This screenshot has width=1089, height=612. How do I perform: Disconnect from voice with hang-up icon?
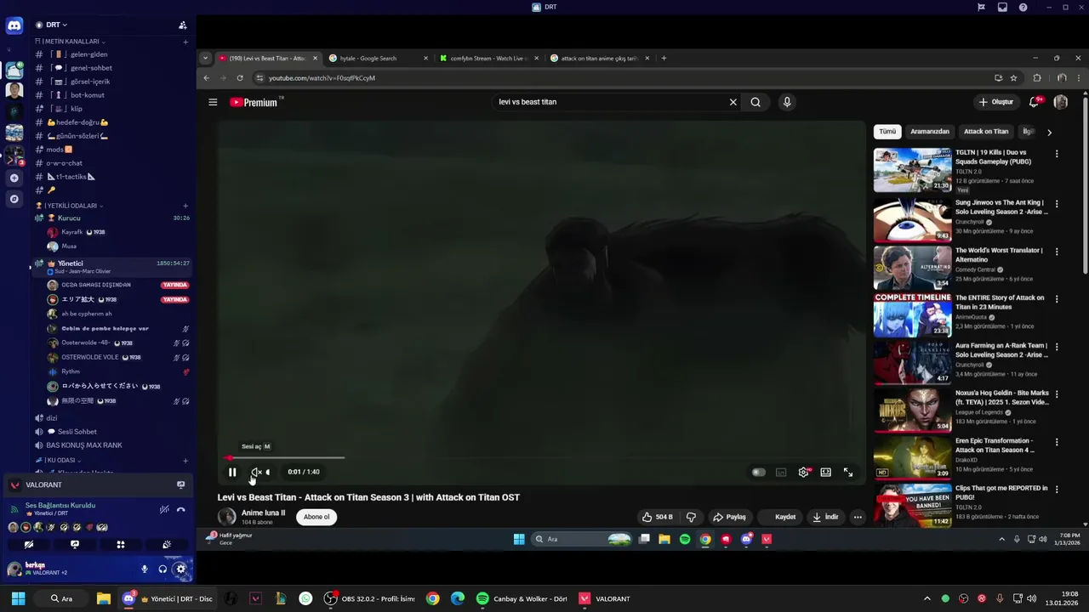click(x=180, y=509)
